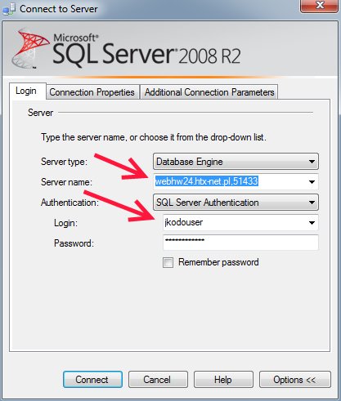Select the Login tab

tap(26, 91)
